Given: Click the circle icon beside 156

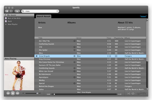Looking at the screenshot, I should coord(74,47).
